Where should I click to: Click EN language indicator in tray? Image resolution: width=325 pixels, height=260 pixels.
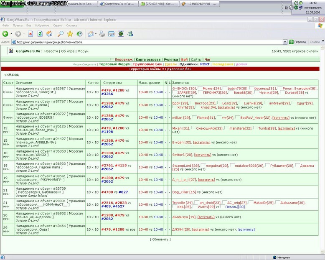click(x=287, y=8)
